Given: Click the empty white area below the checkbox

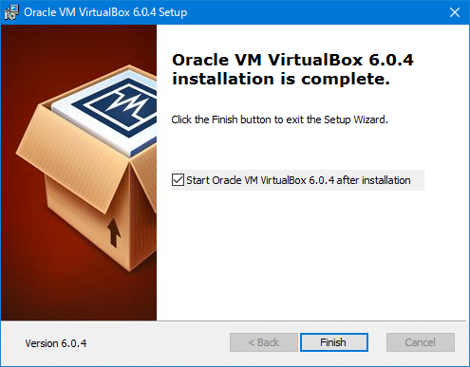Looking at the screenshot, I should 312,255.
